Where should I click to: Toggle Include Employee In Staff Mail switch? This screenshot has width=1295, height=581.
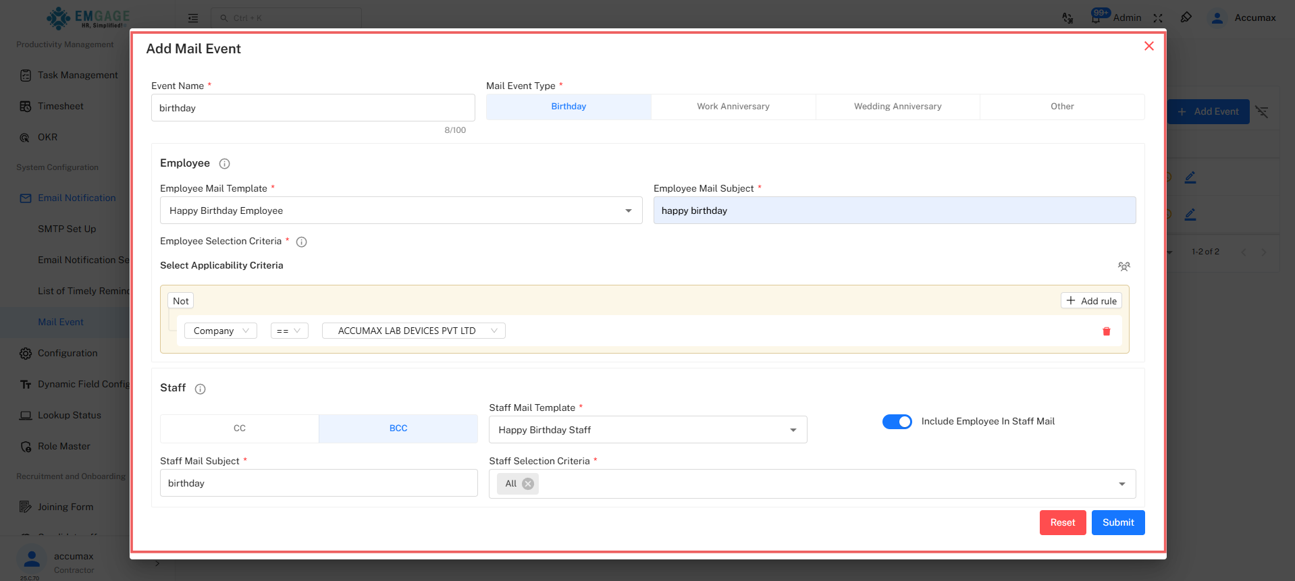pos(897,422)
